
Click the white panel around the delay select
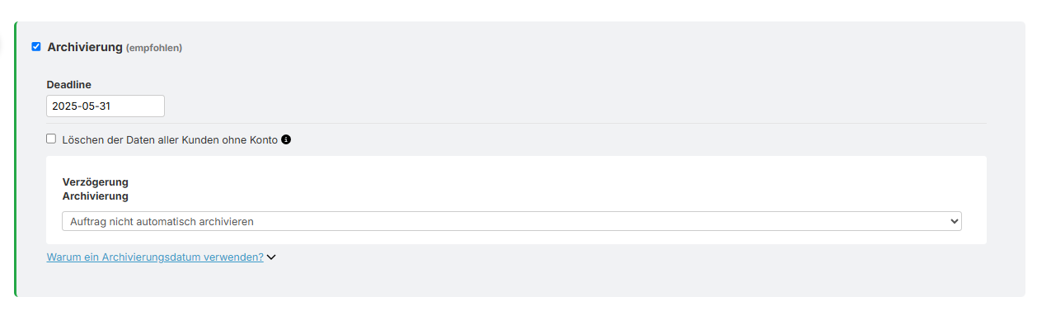coord(516,200)
